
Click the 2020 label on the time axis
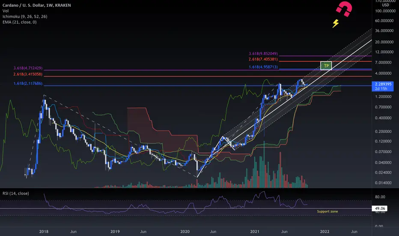(185, 232)
